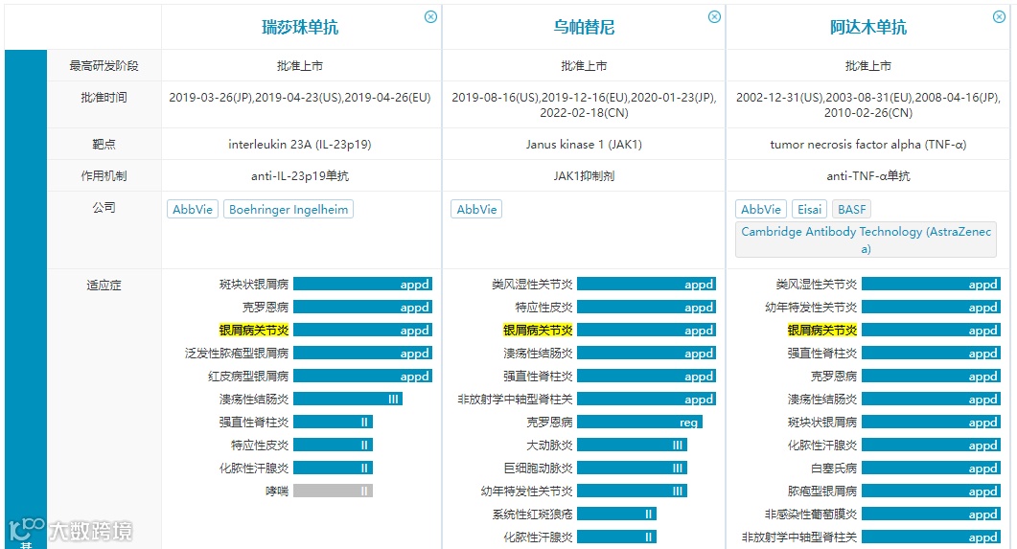The height and width of the screenshot is (549, 1017).
Task: Select 幼年特发性关节炎 label under 阿达木单抗
Action: pyautogui.click(x=811, y=308)
